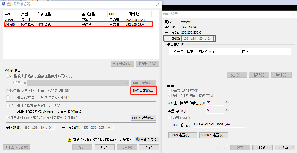The width and height of the screenshot is (297, 153).
Task: Click the 配置端口 value field
Action: [215, 111]
